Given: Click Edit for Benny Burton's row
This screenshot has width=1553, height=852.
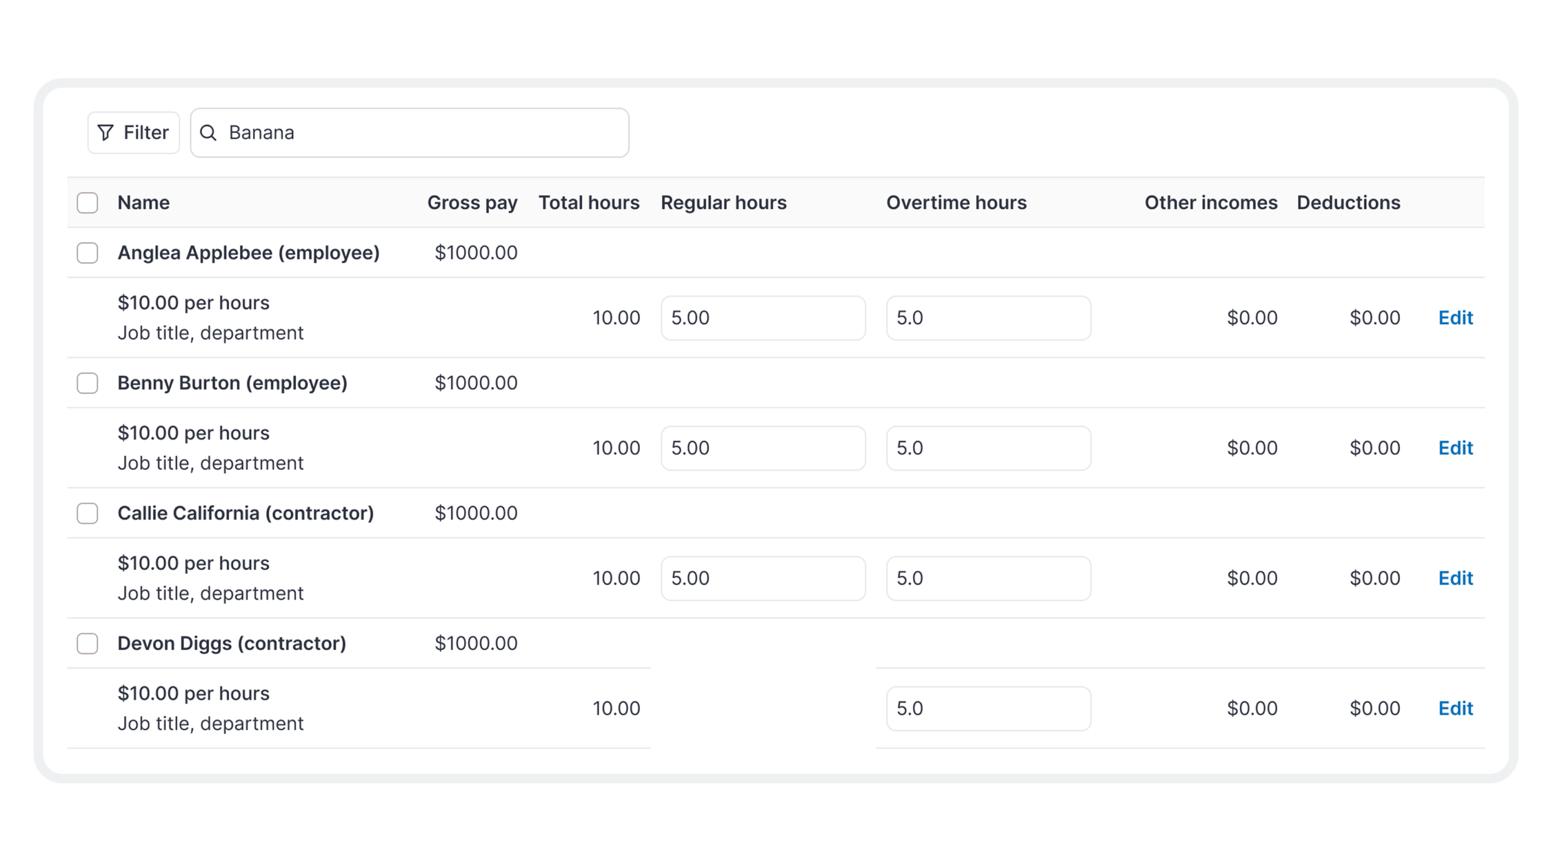Looking at the screenshot, I should click(1455, 448).
